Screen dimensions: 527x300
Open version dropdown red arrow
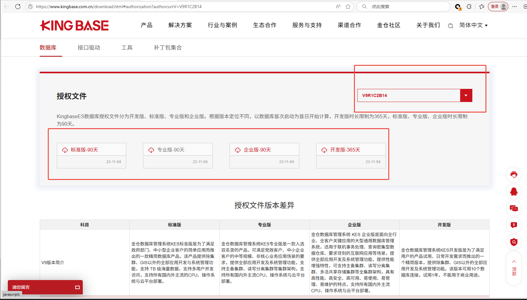466,95
